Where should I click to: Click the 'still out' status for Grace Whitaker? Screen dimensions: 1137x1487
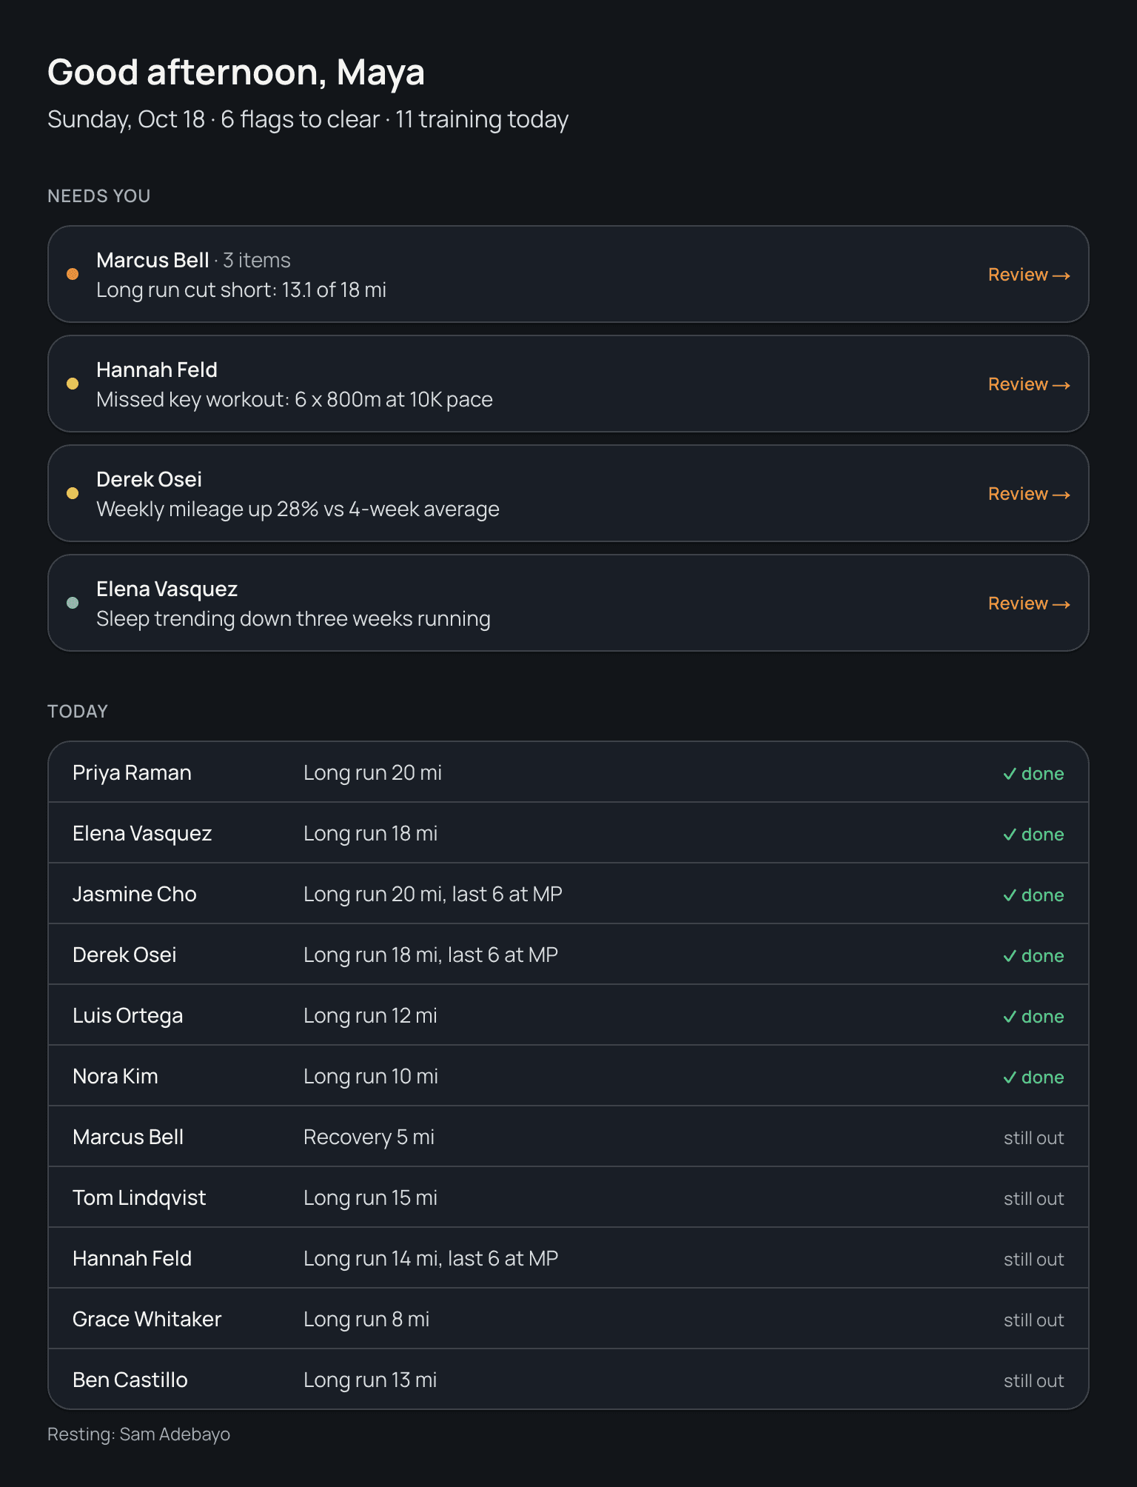1033,1320
